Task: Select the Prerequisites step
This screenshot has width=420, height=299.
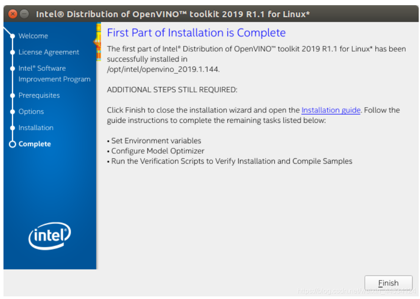Action: click(x=39, y=95)
